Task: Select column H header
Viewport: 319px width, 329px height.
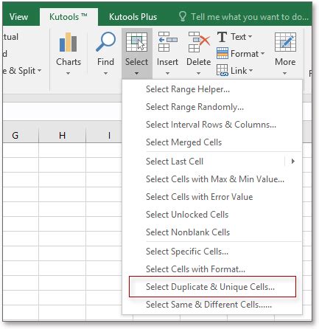Action: (62, 135)
